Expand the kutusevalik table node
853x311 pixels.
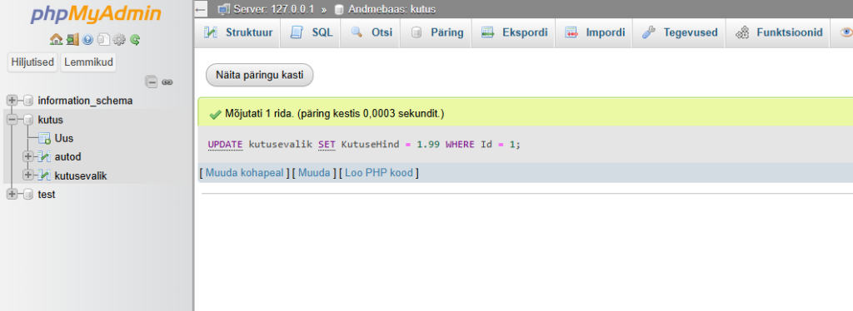click(29, 175)
